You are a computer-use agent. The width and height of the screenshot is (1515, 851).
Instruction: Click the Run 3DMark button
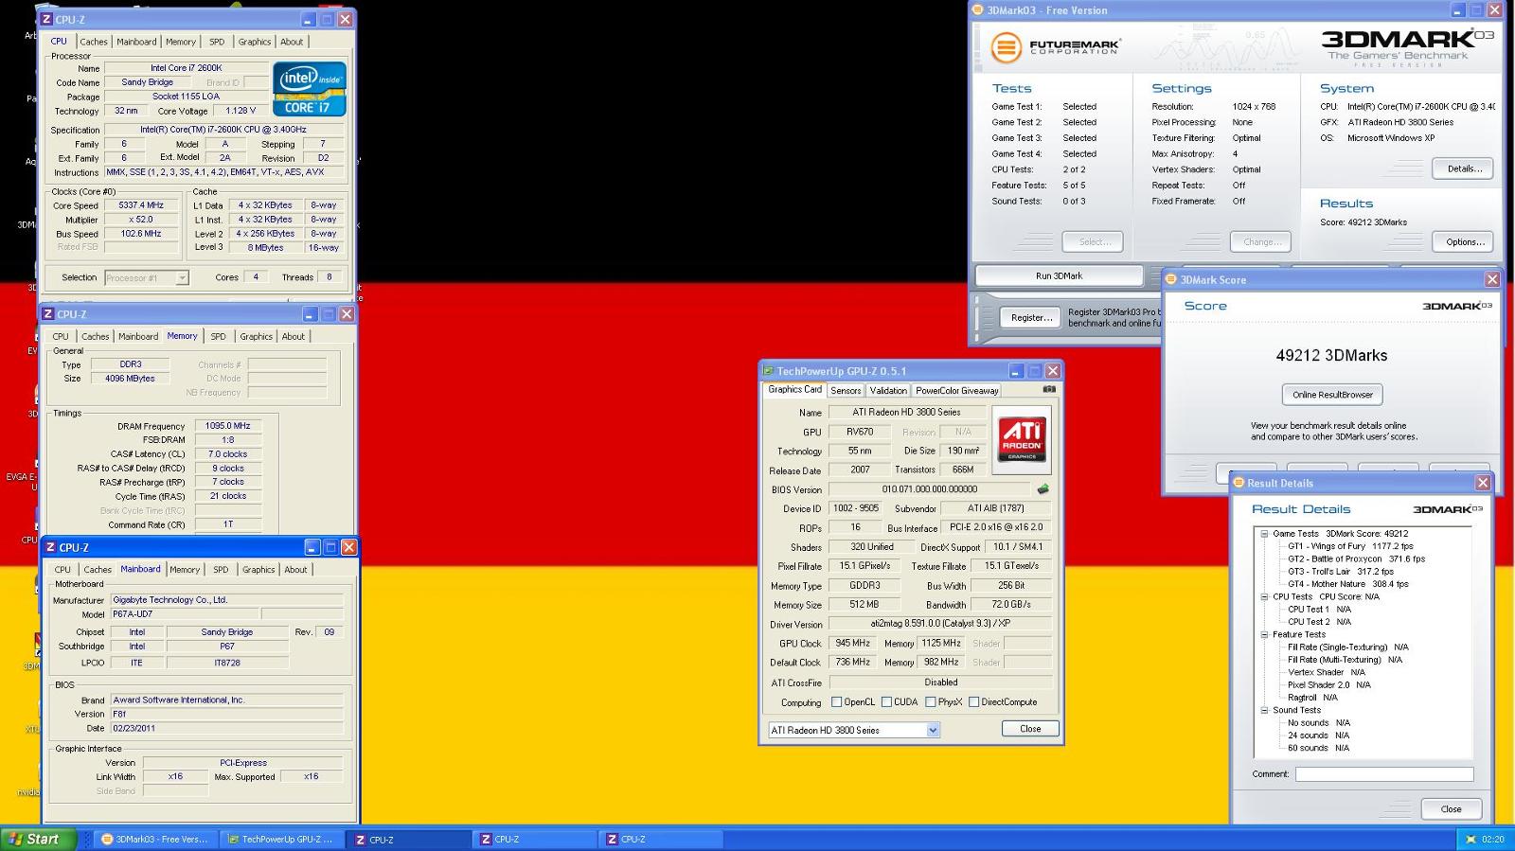[1059, 275]
